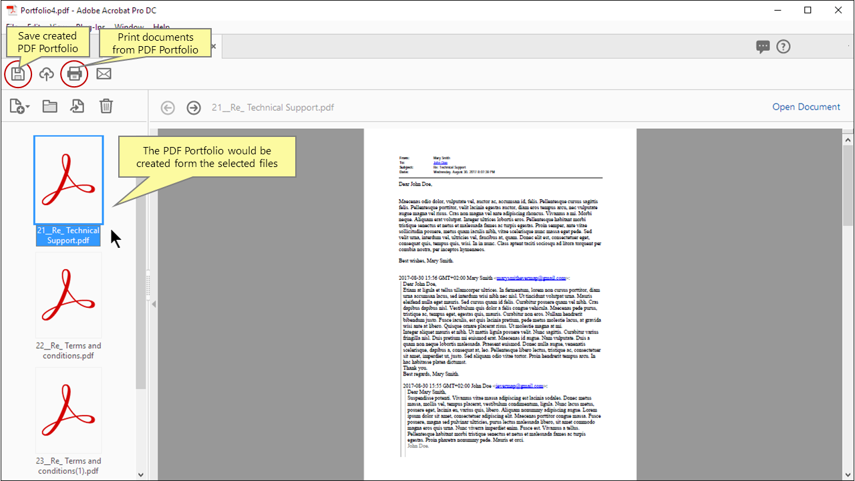
Task: Open a folder to add files
Action: (x=49, y=106)
